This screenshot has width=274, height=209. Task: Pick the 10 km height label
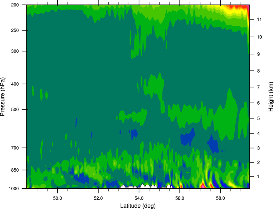click(259, 37)
